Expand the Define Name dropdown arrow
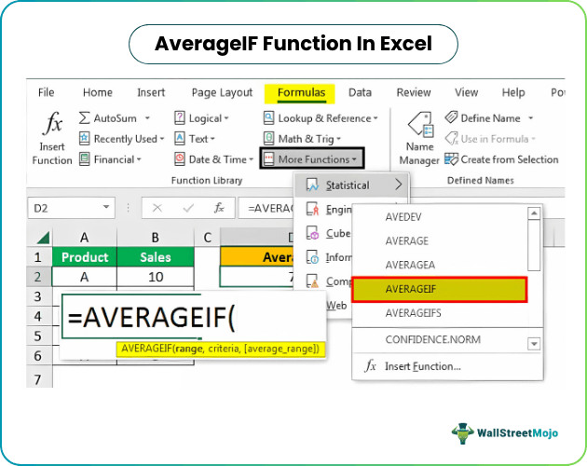The height and width of the screenshot is (466, 587). 530,118
